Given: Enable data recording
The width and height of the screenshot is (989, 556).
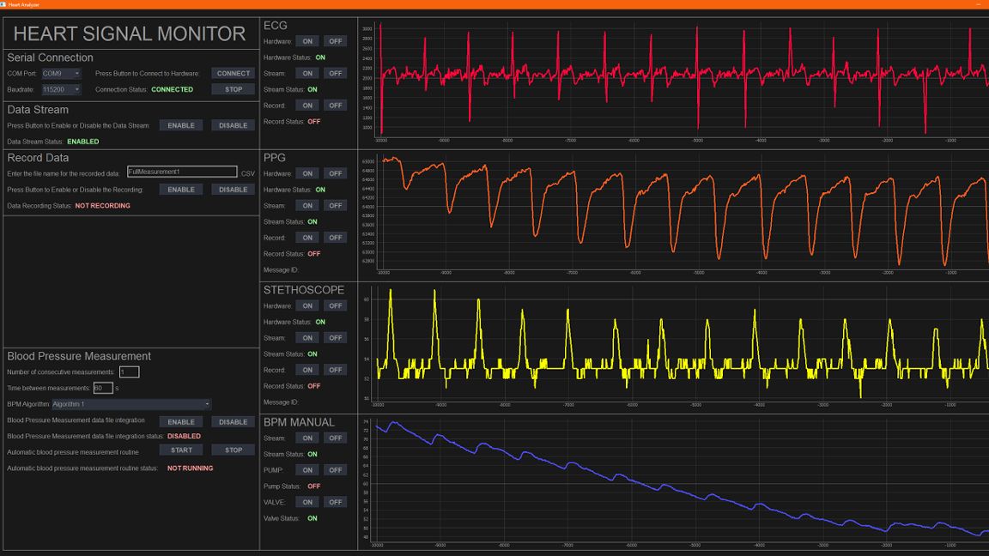Looking at the screenshot, I should pyautogui.click(x=181, y=189).
